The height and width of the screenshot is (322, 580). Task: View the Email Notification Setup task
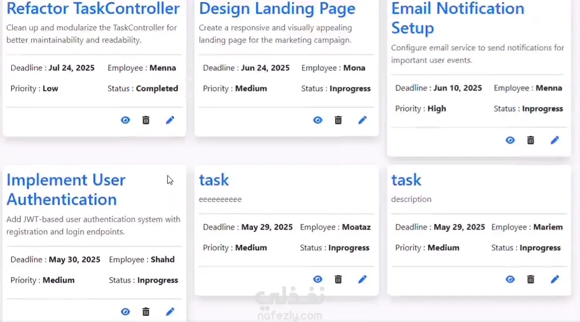coord(510,140)
